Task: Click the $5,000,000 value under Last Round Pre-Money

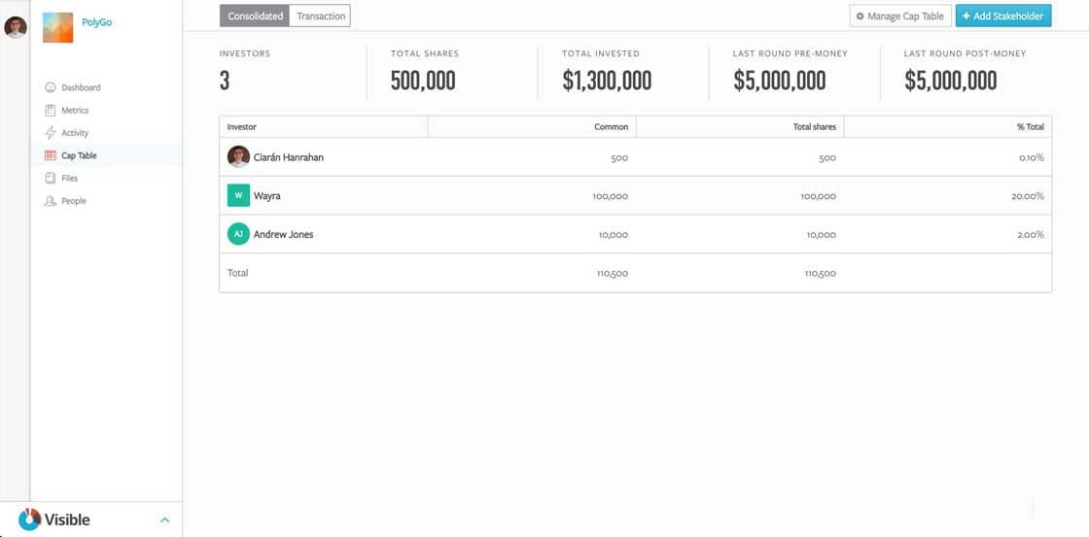Action: click(780, 82)
